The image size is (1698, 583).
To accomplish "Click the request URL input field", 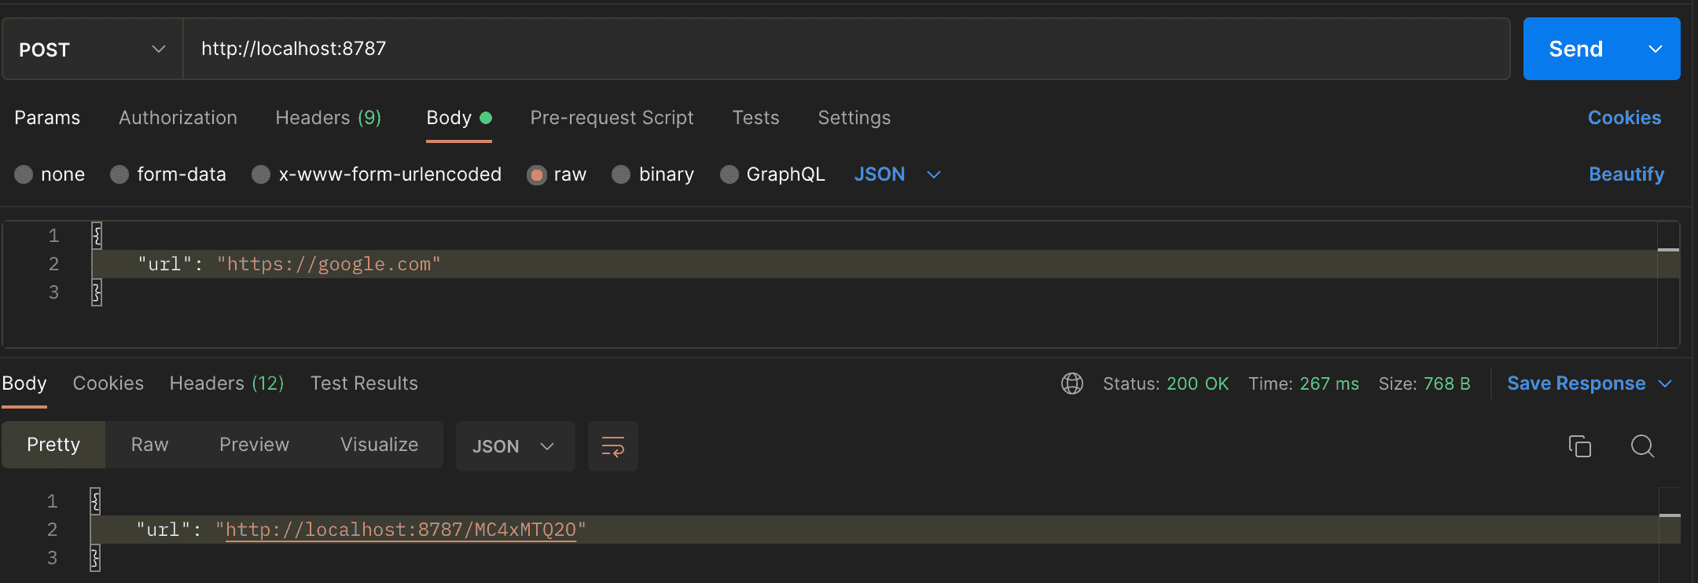I will pos(845,49).
